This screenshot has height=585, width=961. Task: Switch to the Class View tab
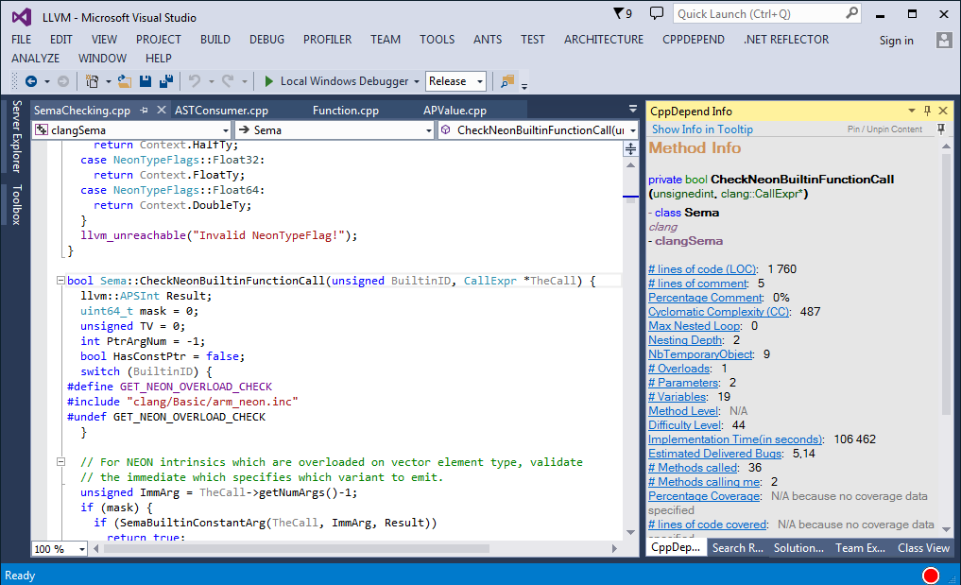923,547
